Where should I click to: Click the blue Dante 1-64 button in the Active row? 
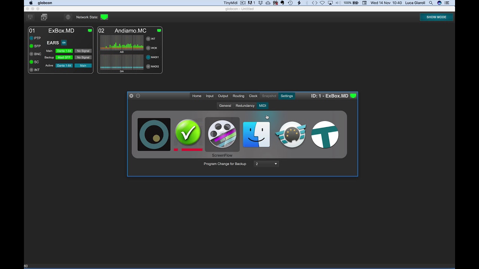click(x=64, y=66)
